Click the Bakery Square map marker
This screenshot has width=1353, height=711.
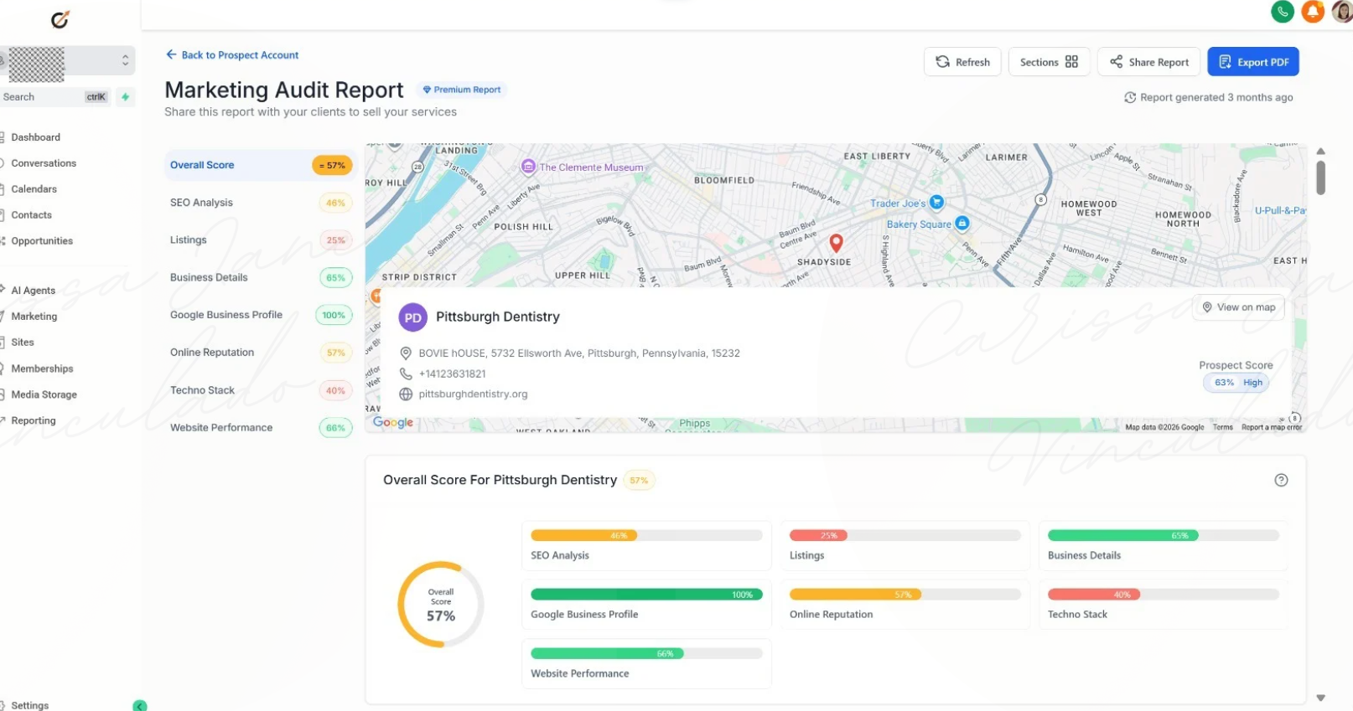tap(962, 224)
